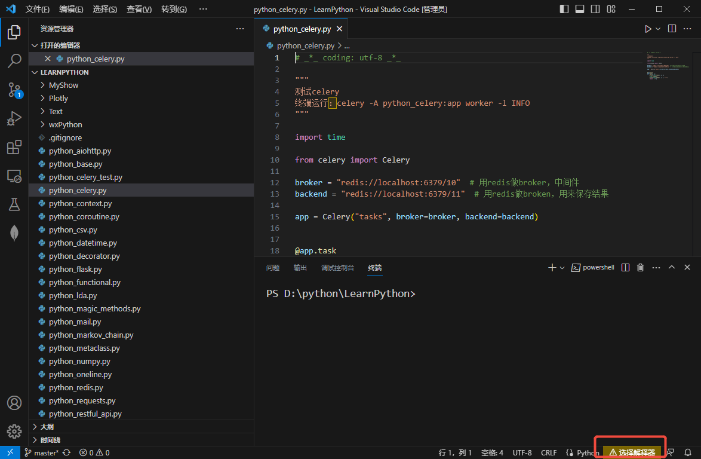Toggle primary side bar layout button
The image size is (701, 459).
(x=564, y=9)
